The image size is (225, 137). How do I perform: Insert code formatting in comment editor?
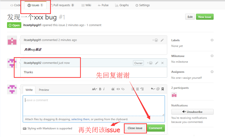[118, 89]
